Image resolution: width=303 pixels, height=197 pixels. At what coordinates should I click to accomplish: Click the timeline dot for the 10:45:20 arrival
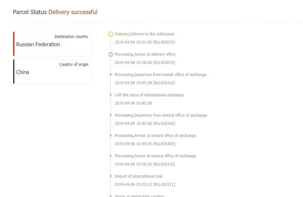click(111, 136)
